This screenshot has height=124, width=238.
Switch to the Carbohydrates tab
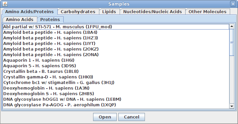pos(78,12)
